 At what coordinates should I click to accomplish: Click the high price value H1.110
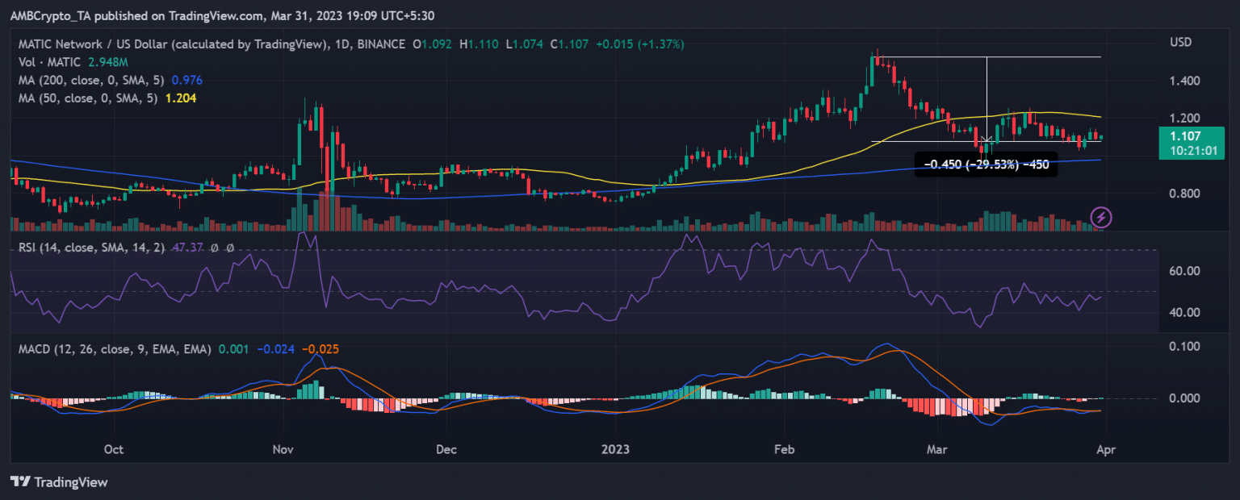pos(478,44)
